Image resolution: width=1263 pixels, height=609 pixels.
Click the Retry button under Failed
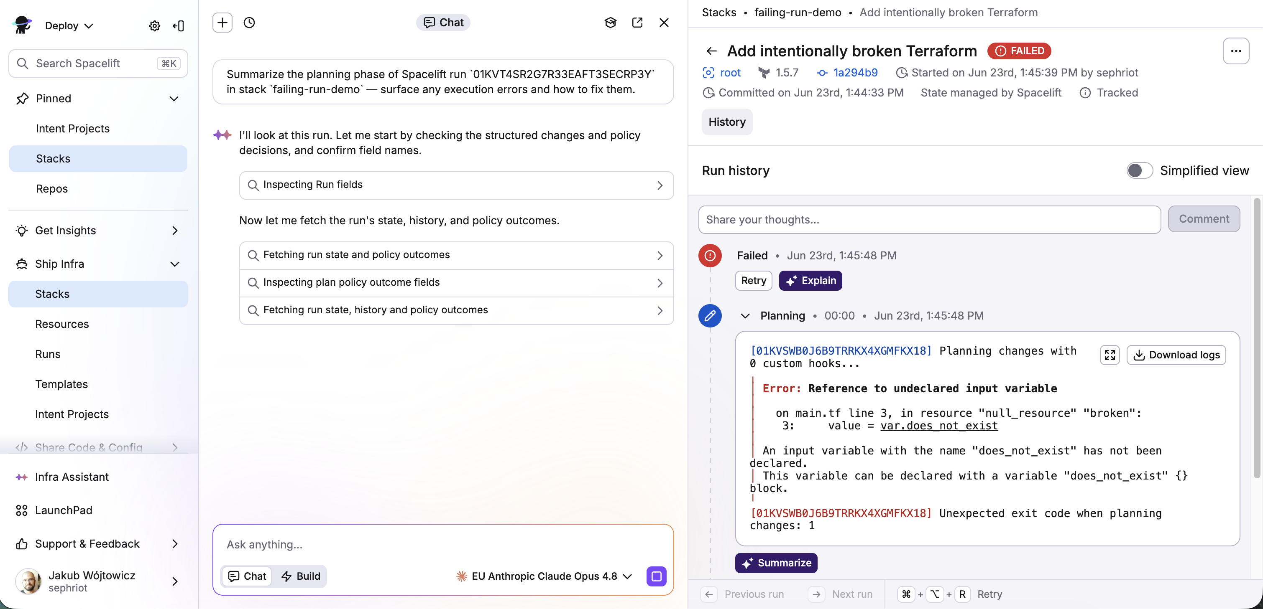click(754, 281)
